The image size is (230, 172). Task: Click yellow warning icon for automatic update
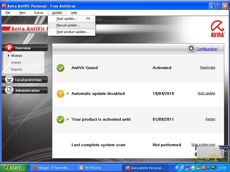60,94
